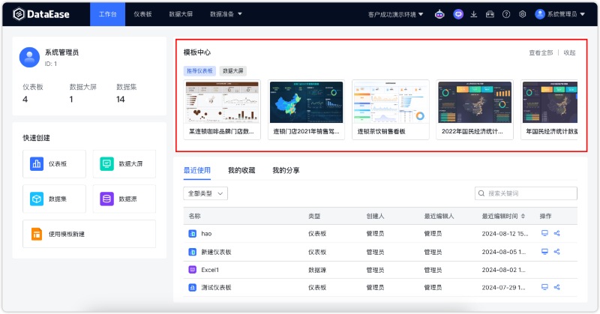This screenshot has height=314, width=600.
Task: Open the 连锁茶饮销售看板 template thumbnail
Action: pos(391,102)
